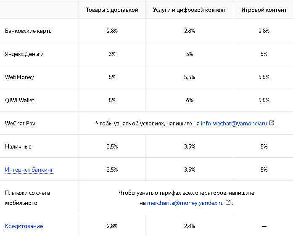Click the Товары с доставкой column header
This screenshot has height=236, width=293.
tap(112, 10)
